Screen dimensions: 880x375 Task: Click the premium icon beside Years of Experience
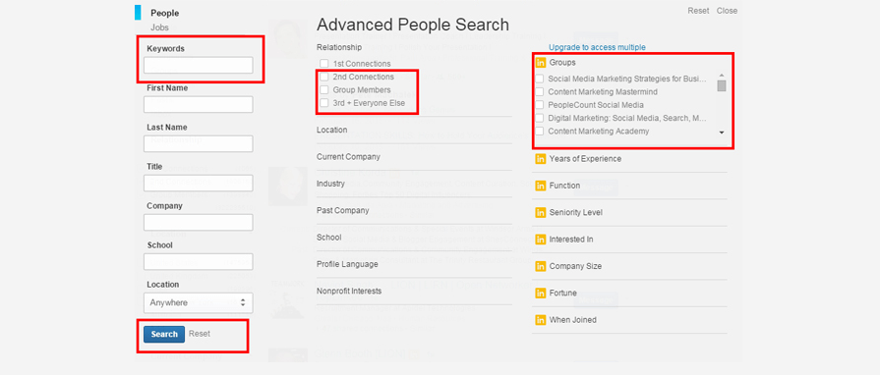click(x=541, y=159)
